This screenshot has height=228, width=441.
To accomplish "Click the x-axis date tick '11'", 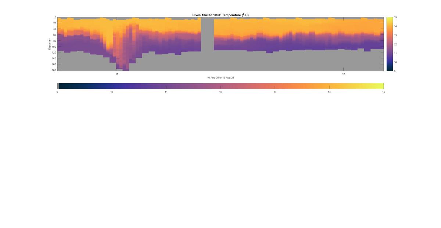I will (x=117, y=74).
